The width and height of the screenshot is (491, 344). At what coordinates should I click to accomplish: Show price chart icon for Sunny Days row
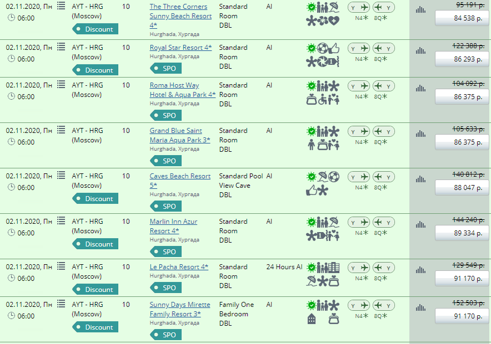pyautogui.click(x=421, y=308)
